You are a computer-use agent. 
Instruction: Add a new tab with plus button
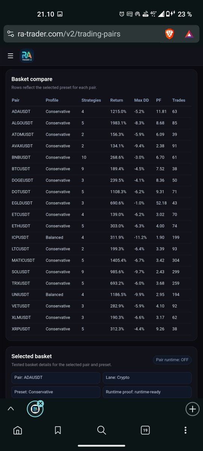coord(192,409)
